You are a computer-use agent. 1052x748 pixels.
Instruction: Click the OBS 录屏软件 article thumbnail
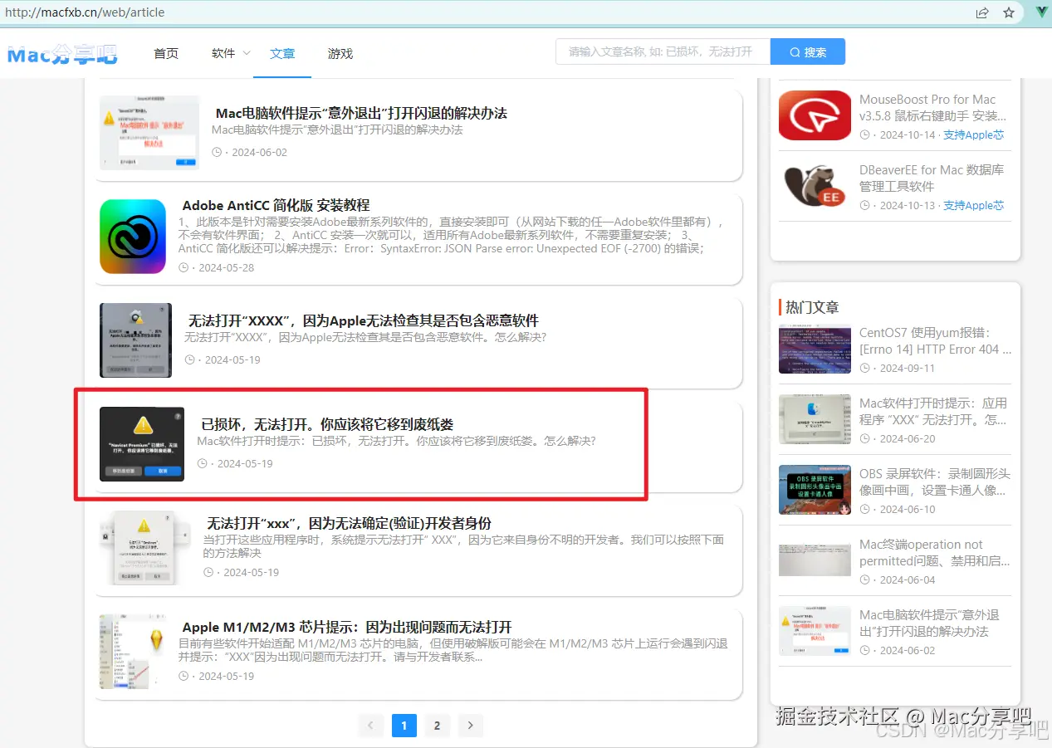tap(815, 490)
